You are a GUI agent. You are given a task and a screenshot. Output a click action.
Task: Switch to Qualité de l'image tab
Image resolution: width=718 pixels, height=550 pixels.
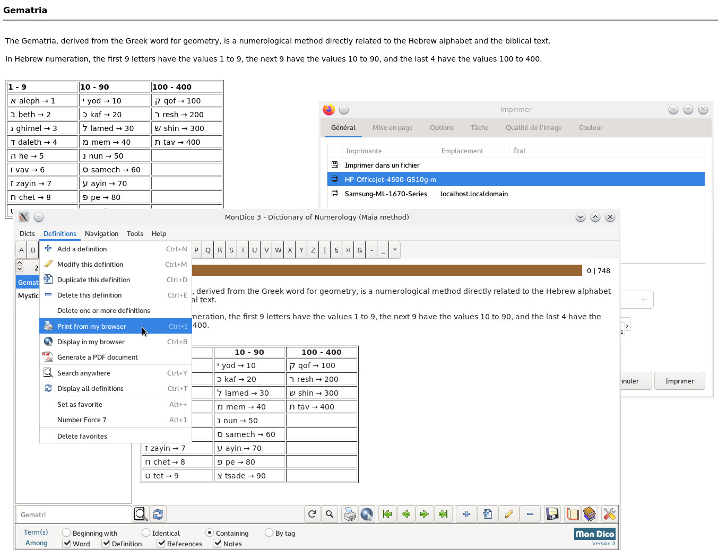[533, 127]
